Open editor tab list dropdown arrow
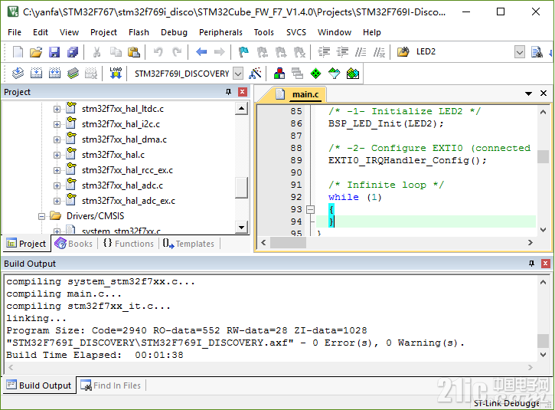555x410 pixels. pyautogui.click(x=528, y=93)
